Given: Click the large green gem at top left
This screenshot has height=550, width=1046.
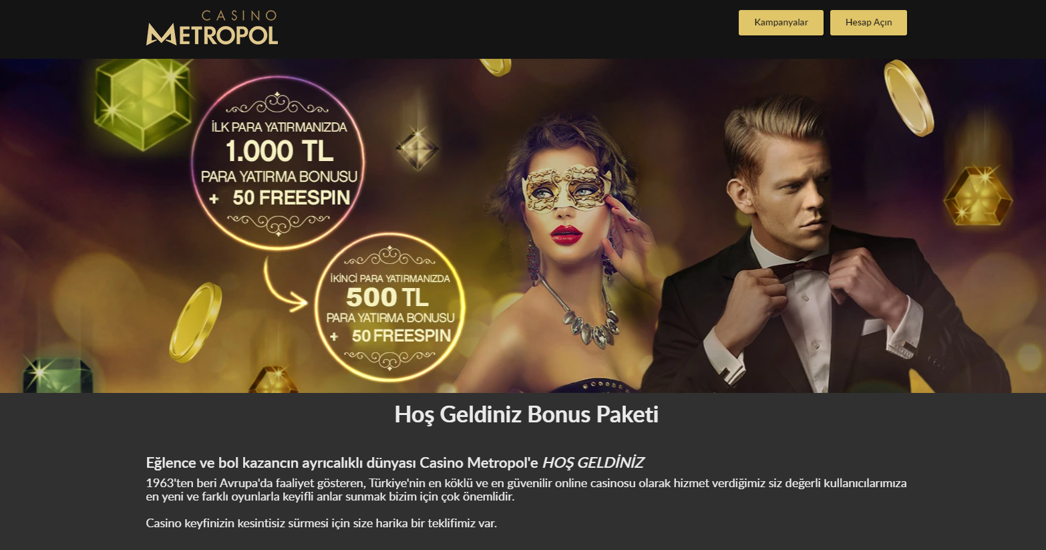Looking at the screenshot, I should (143, 104).
